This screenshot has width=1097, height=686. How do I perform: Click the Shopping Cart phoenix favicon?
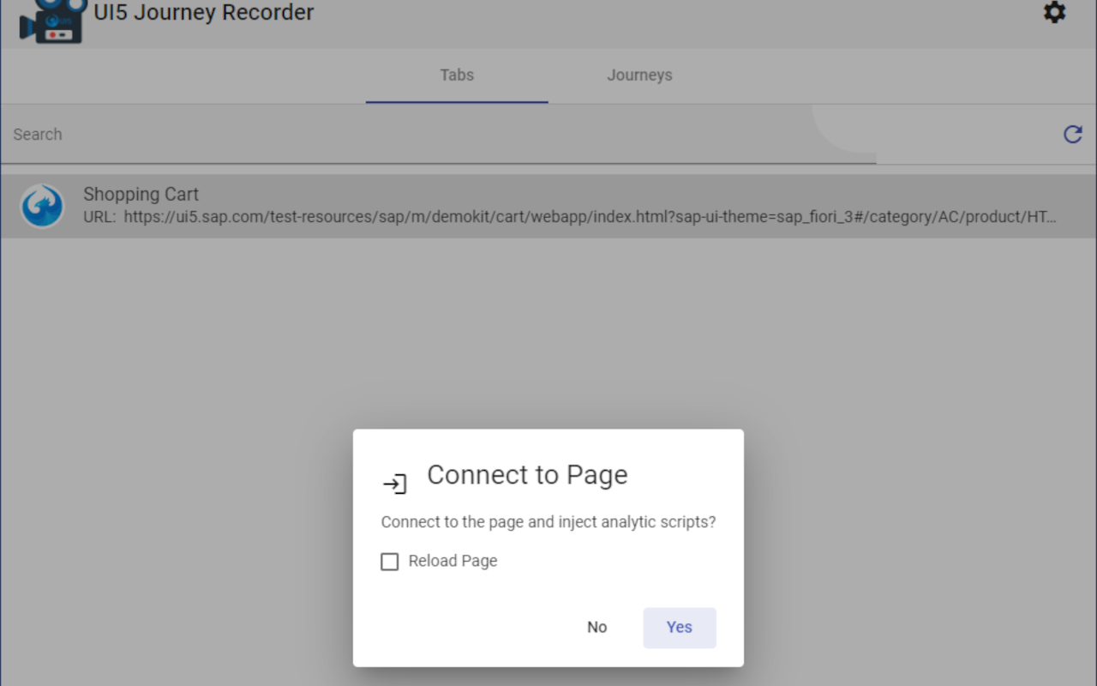[x=42, y=206]
